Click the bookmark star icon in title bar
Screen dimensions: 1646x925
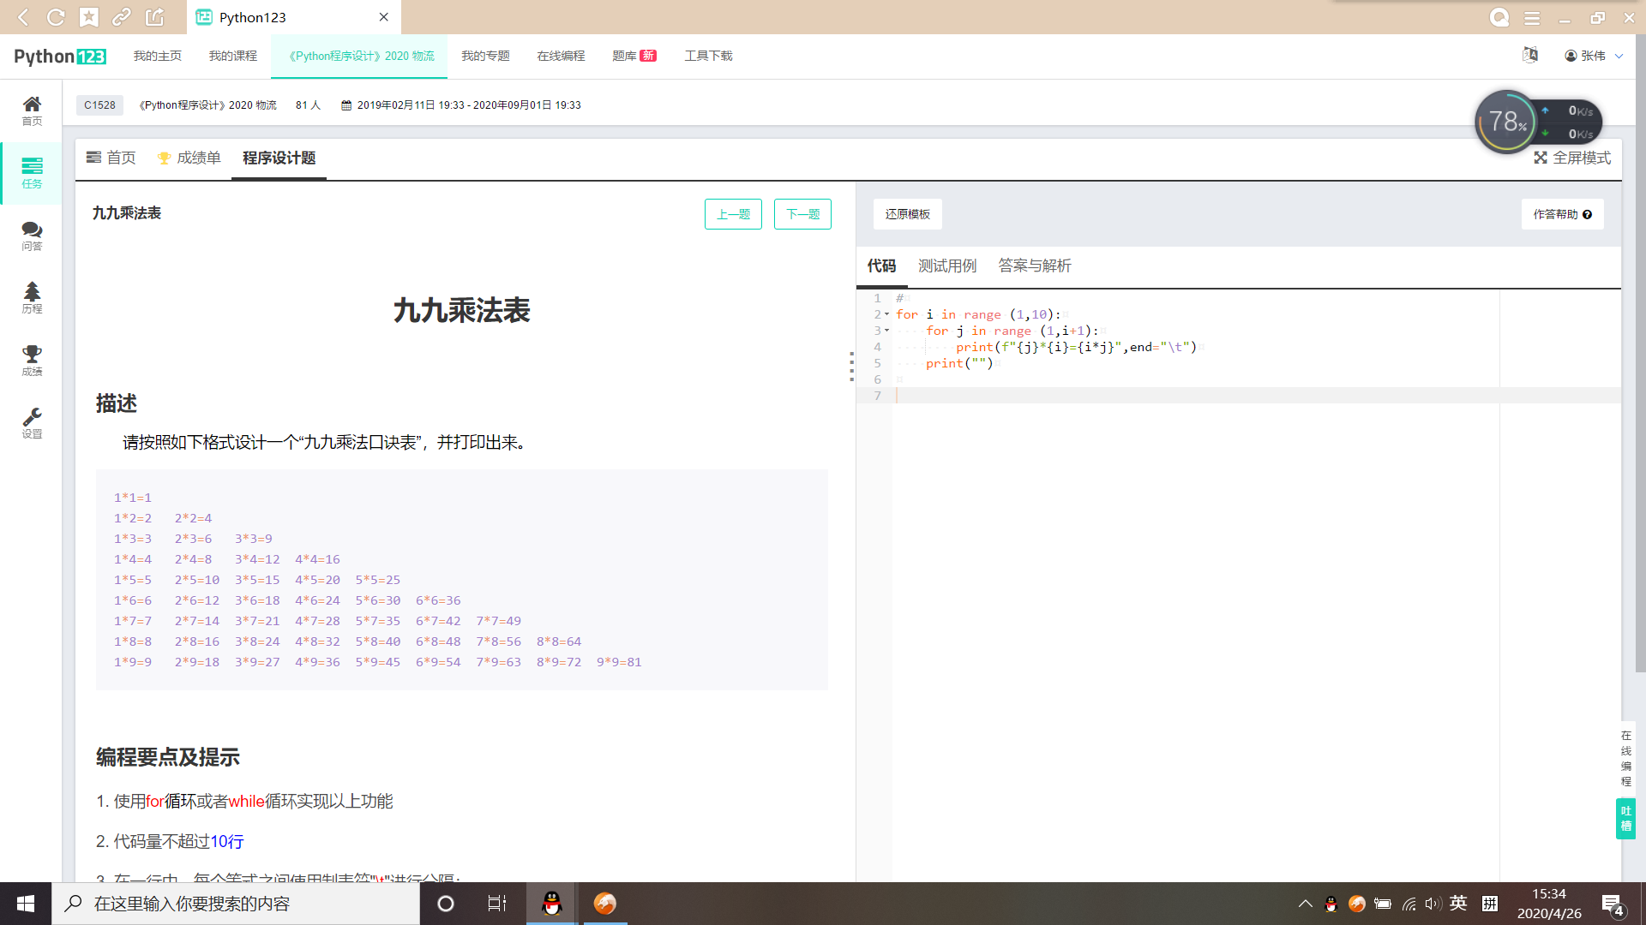tap(89, 17)
